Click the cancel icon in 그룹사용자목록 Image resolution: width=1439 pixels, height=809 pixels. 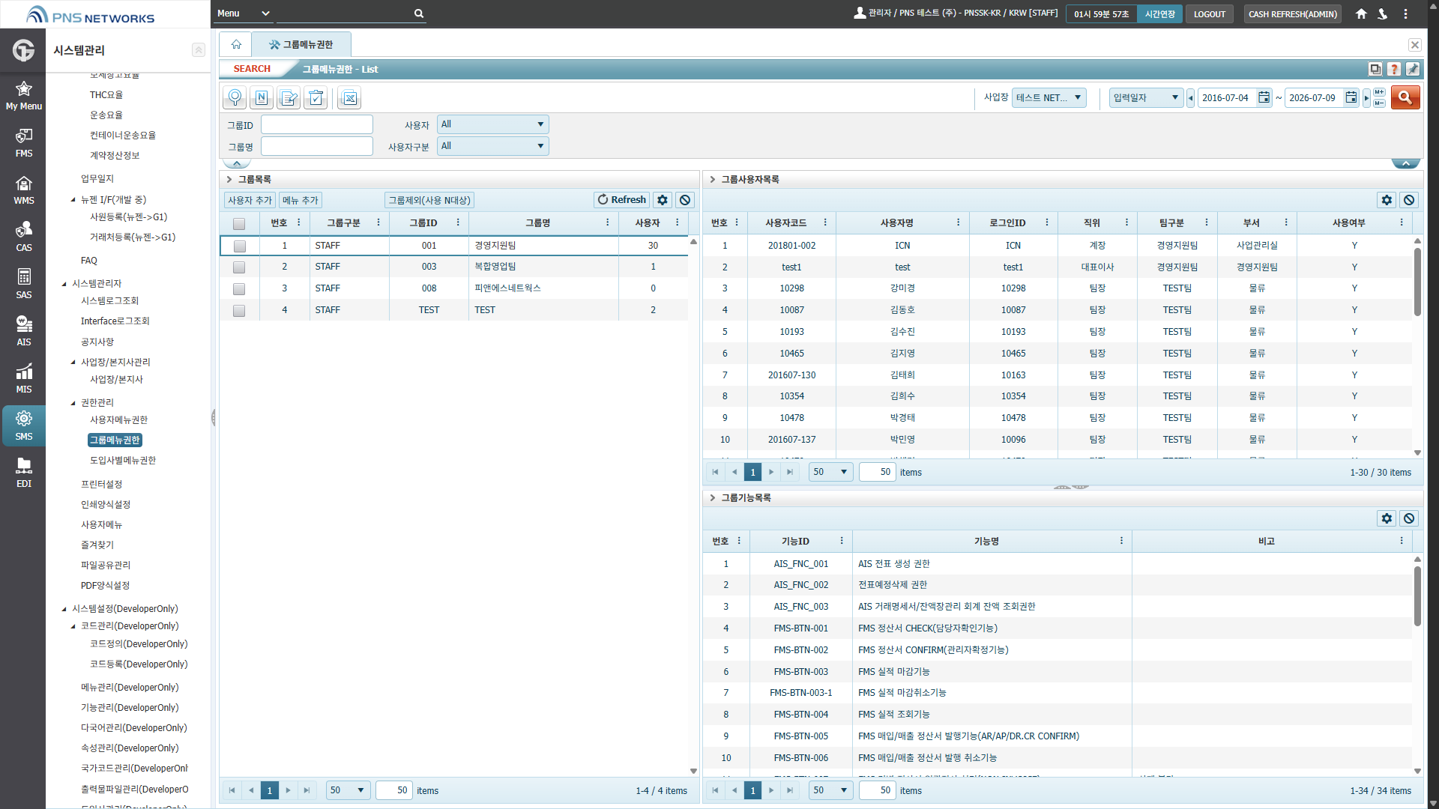pos(1409,200)
